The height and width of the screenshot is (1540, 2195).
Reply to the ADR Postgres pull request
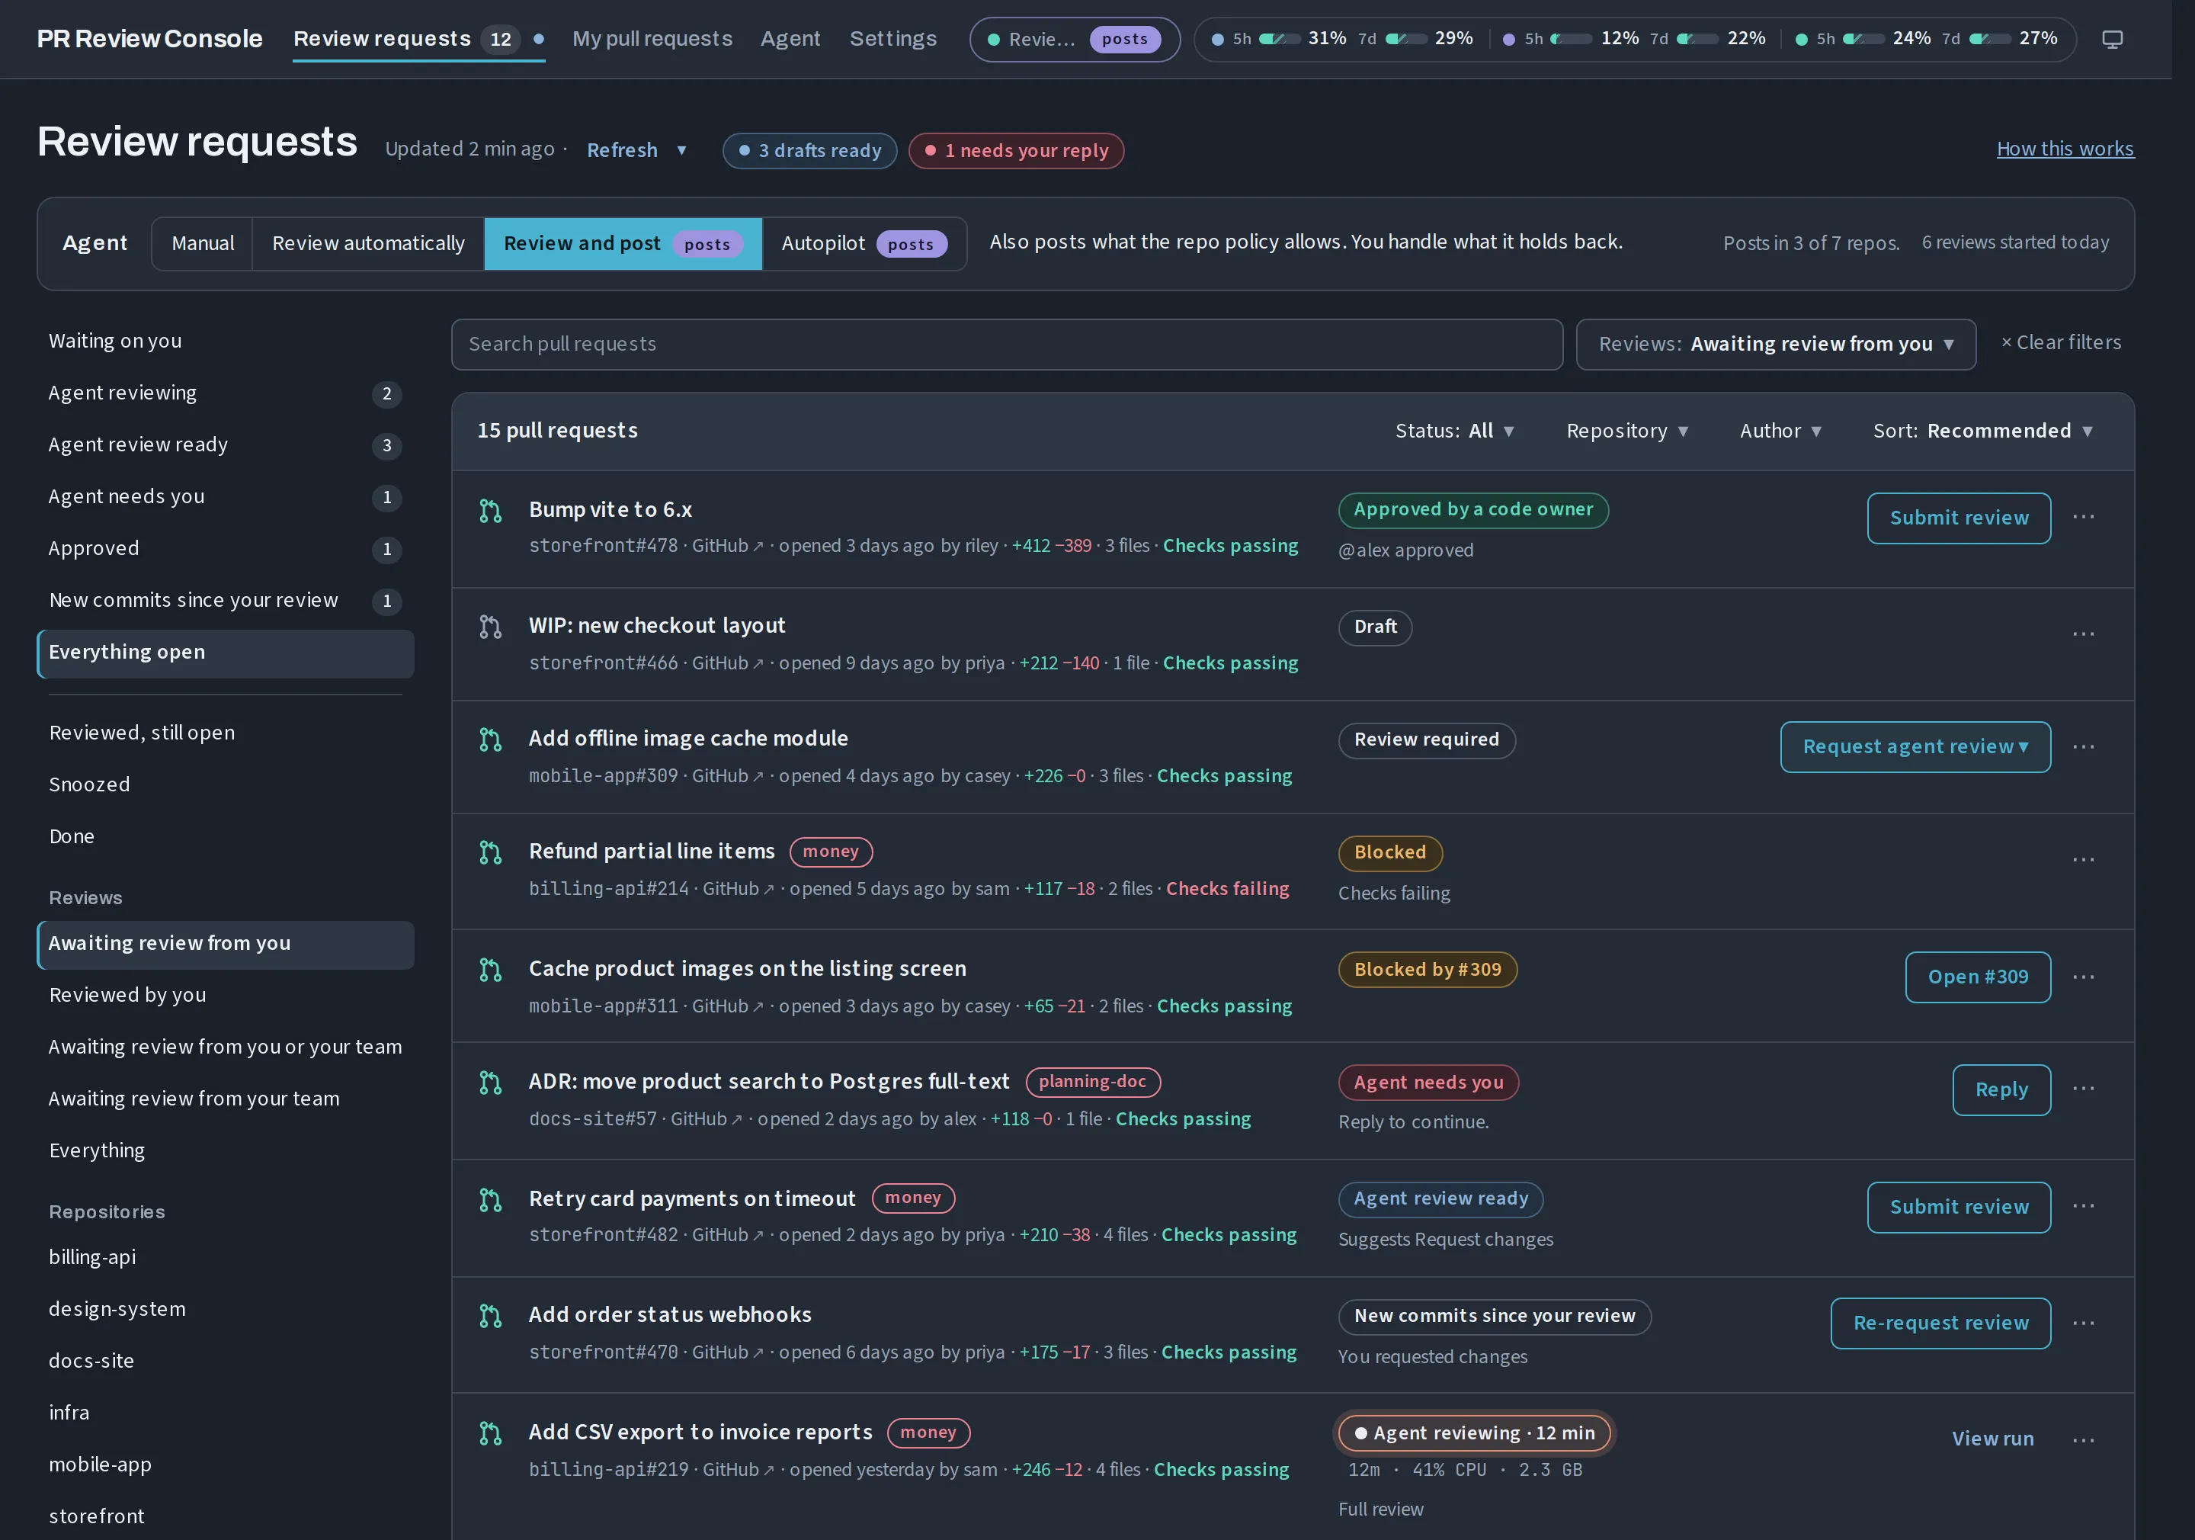point(2001,1090)
